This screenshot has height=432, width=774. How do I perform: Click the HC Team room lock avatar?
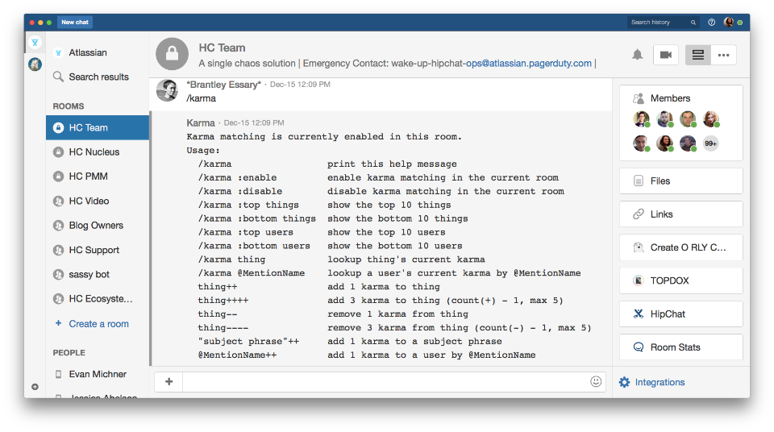click(x=173, y=54)
